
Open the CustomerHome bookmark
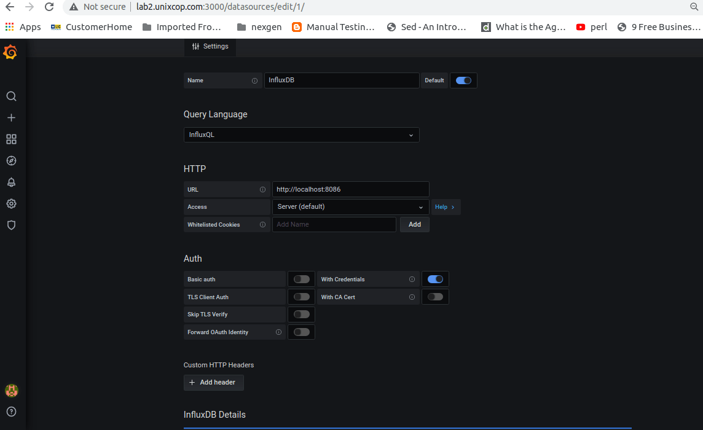(x=92, y=27)
